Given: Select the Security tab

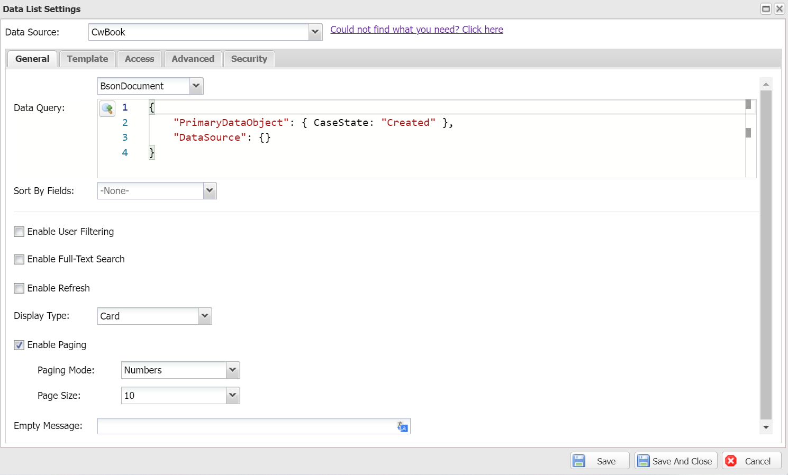Looking at the screenshot, I should [x=249, y=59].
